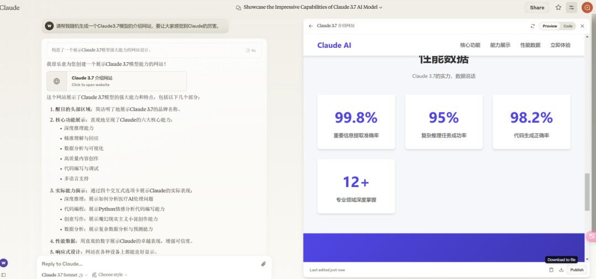The height and width of the screenshot is (279, 596).
Task: Download artifact to file
Action: (x=561, y=270)
